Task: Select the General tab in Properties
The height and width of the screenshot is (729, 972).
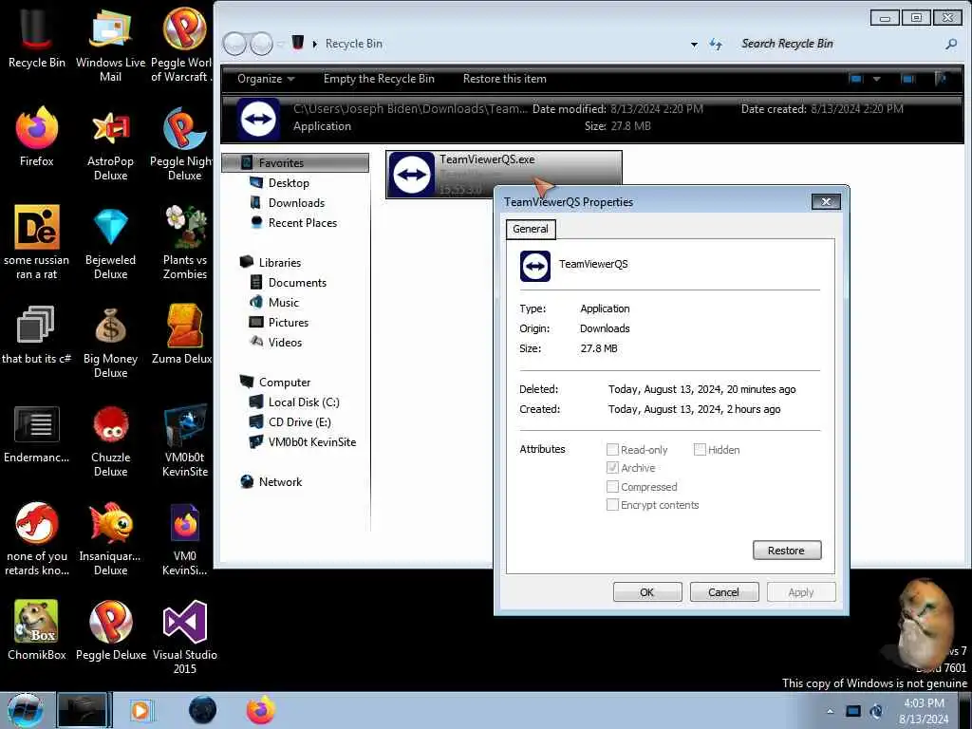Action: pos(531,229)
